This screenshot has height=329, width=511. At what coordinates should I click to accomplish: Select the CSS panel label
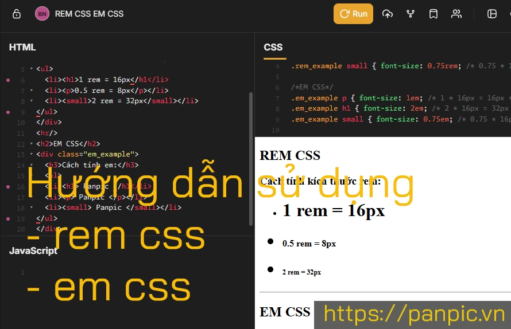[x=273, y=47]
